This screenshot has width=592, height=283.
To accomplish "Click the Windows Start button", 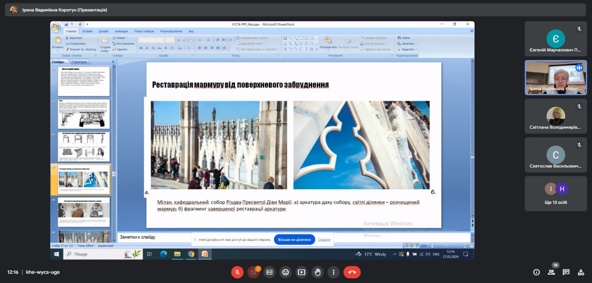I will click(57, 254).
